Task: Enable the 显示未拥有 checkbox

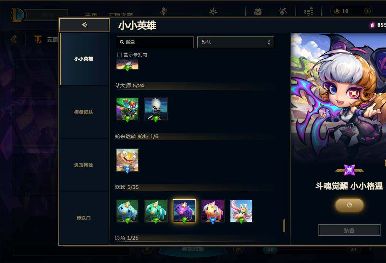Action: pos(119,55)
